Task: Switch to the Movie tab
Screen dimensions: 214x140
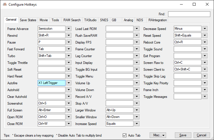Action: click(x=44, y=20)
